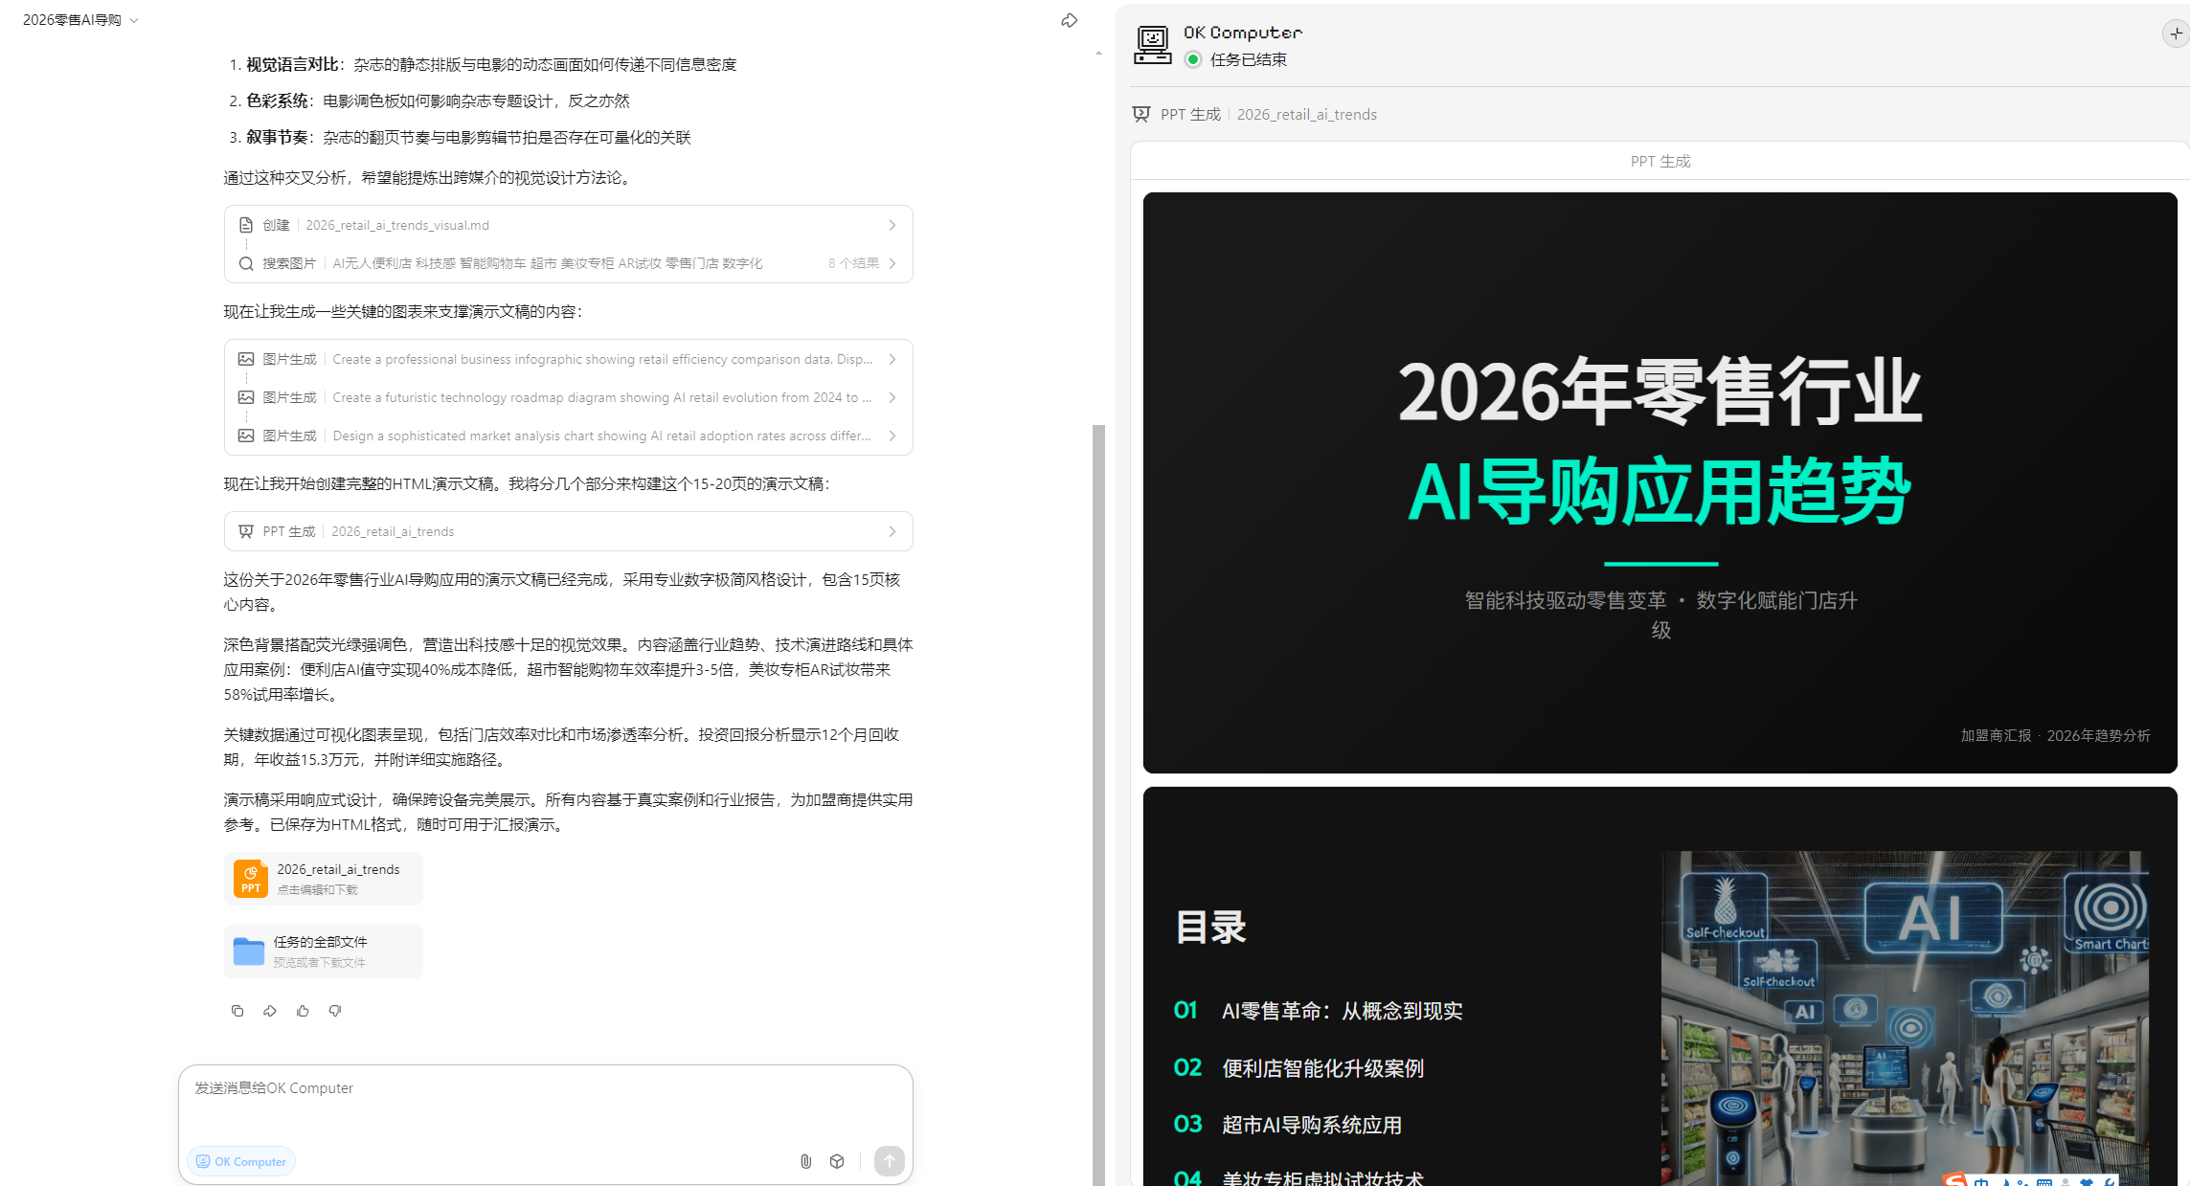
Task: Open the PPT 生成 2026_retail_ai_trends step
Action: click(x=568, y=531)
